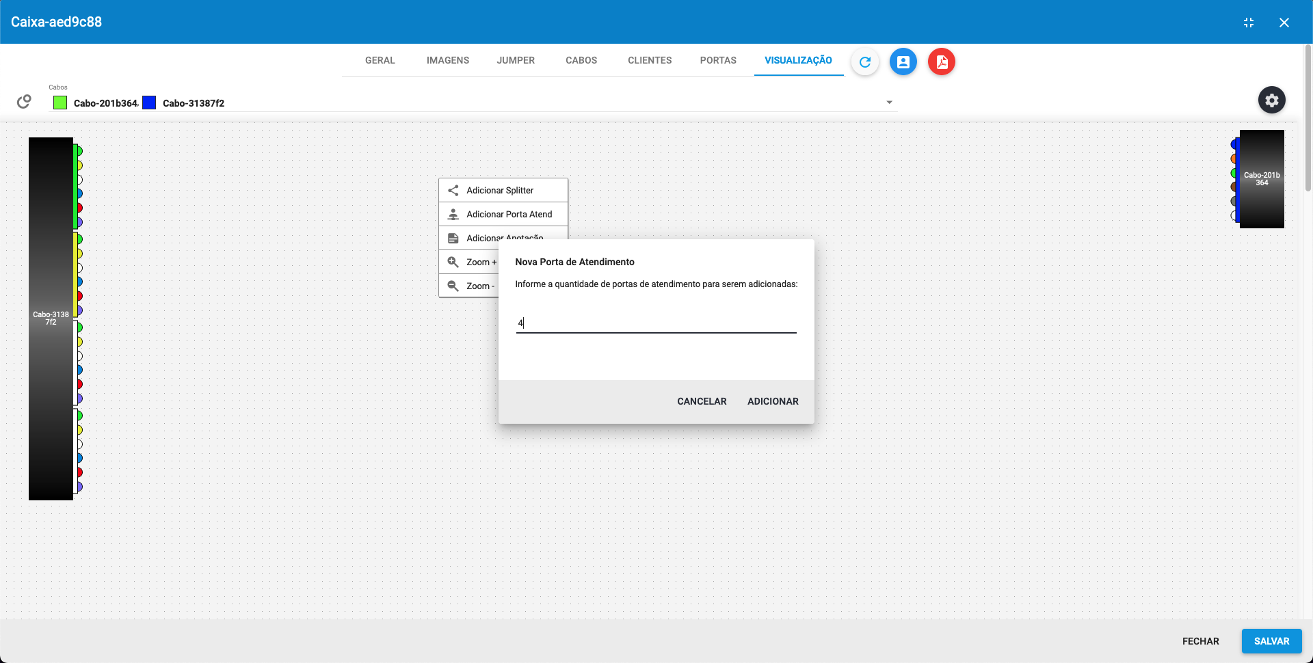Click the Cabo-201b364 cable block on canvas
1313x663 pixels.
coord(1262,179)
